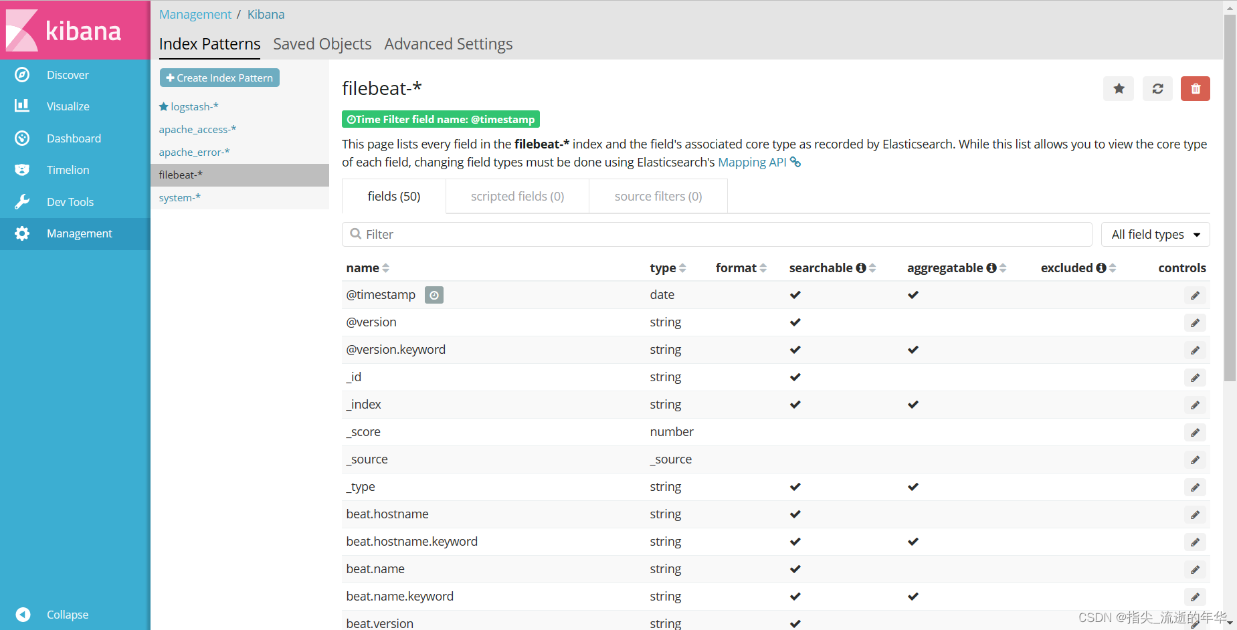Edit the @version field pencil icon
Viewport: 1237px width, 630px height.
coord(1195,322)
